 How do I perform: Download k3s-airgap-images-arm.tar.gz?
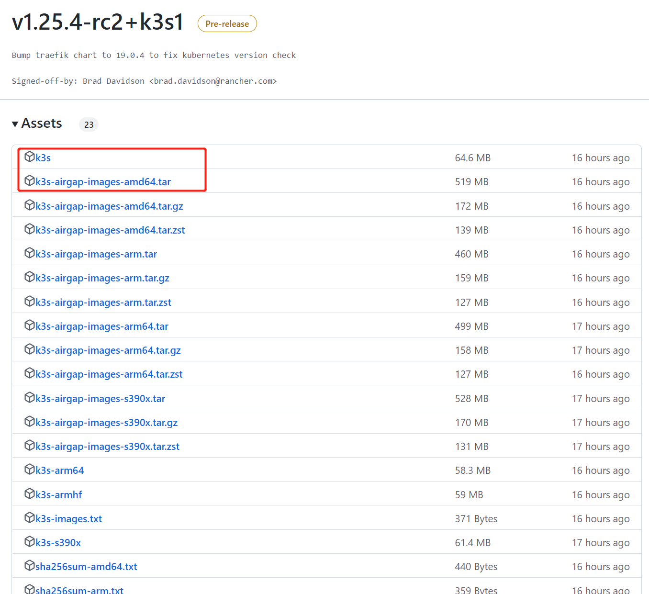click(x=102, y=278)
